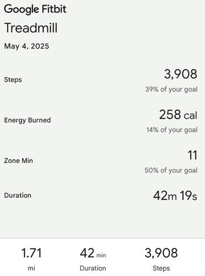Viewport: 205px width, 276px height.
Task: Open the Duration row label
Action: (18, 195)
